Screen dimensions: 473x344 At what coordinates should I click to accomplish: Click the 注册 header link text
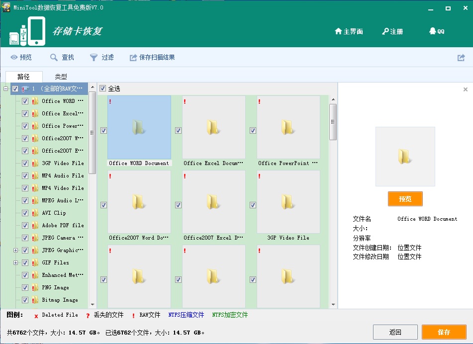pyautogui.click(x=396, y=31)
